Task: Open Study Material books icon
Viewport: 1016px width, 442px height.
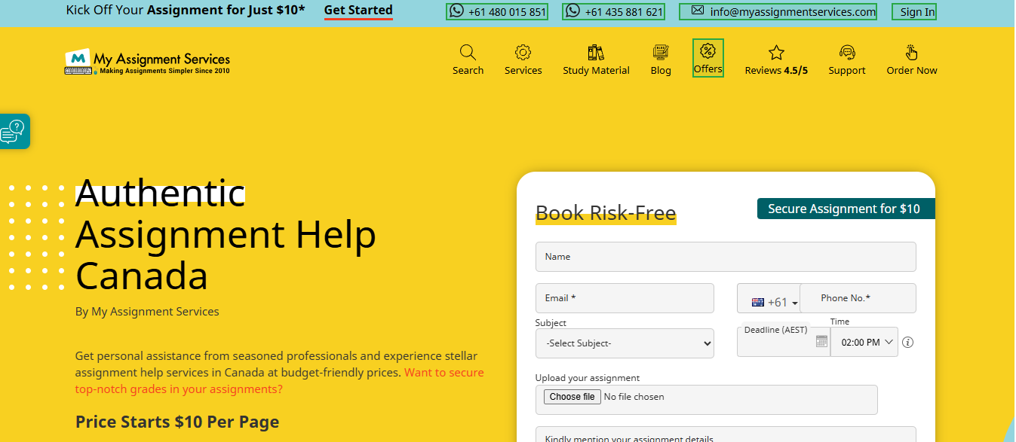Action: [596, 53]
